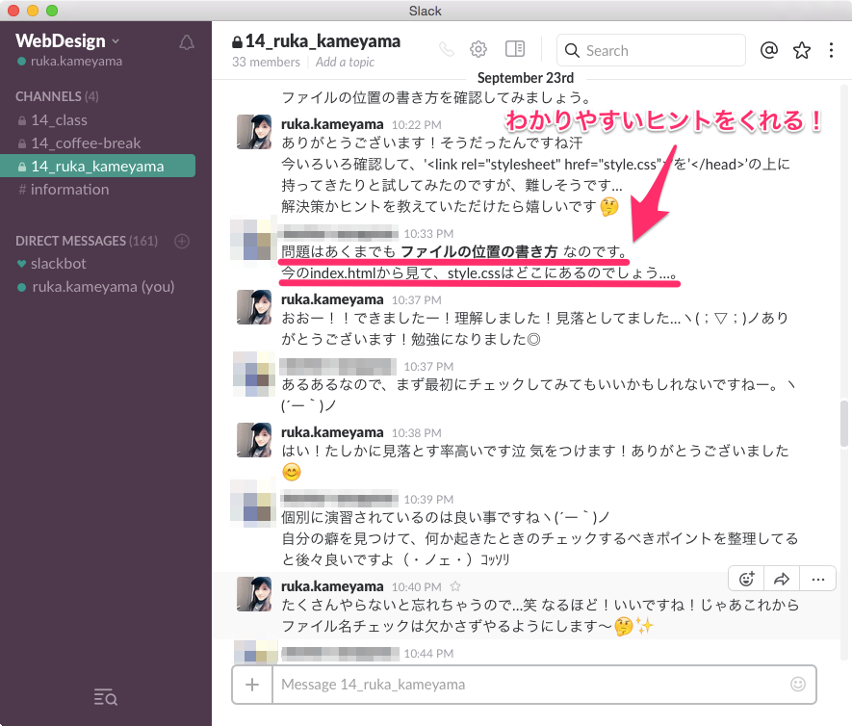Open new direct message plus icon
The width and height of the screenshot is (852, 726).
(182, 241)
